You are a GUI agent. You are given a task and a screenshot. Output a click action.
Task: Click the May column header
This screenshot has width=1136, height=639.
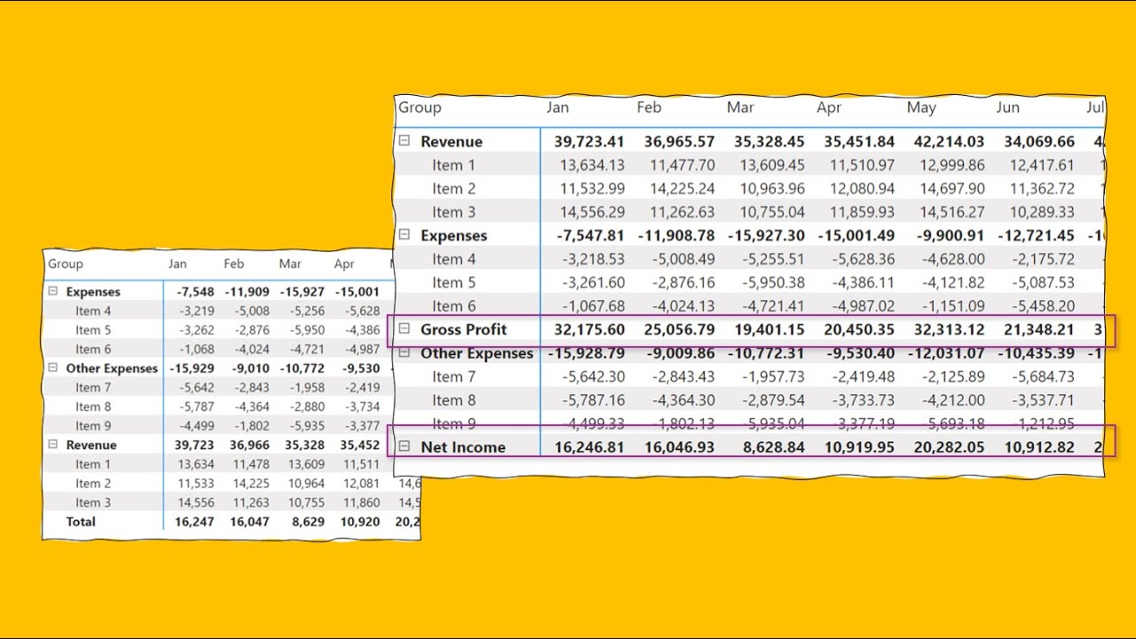921,108
